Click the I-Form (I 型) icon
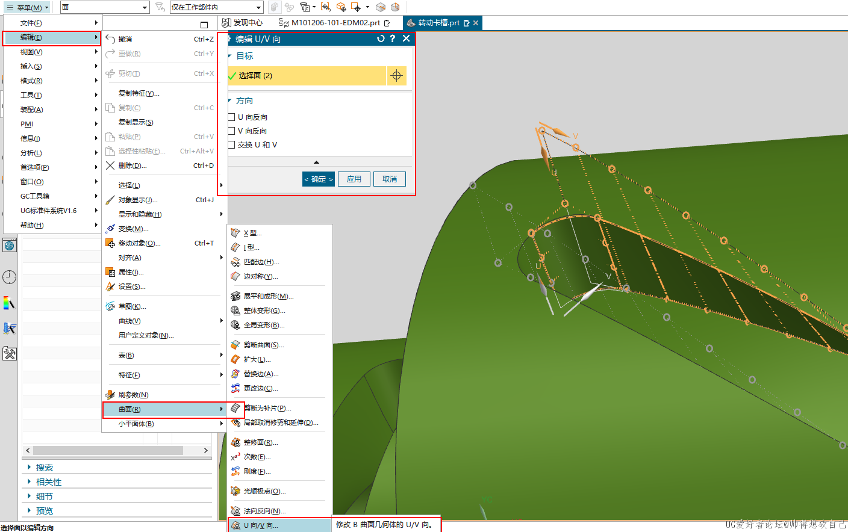 pos(235,247)
